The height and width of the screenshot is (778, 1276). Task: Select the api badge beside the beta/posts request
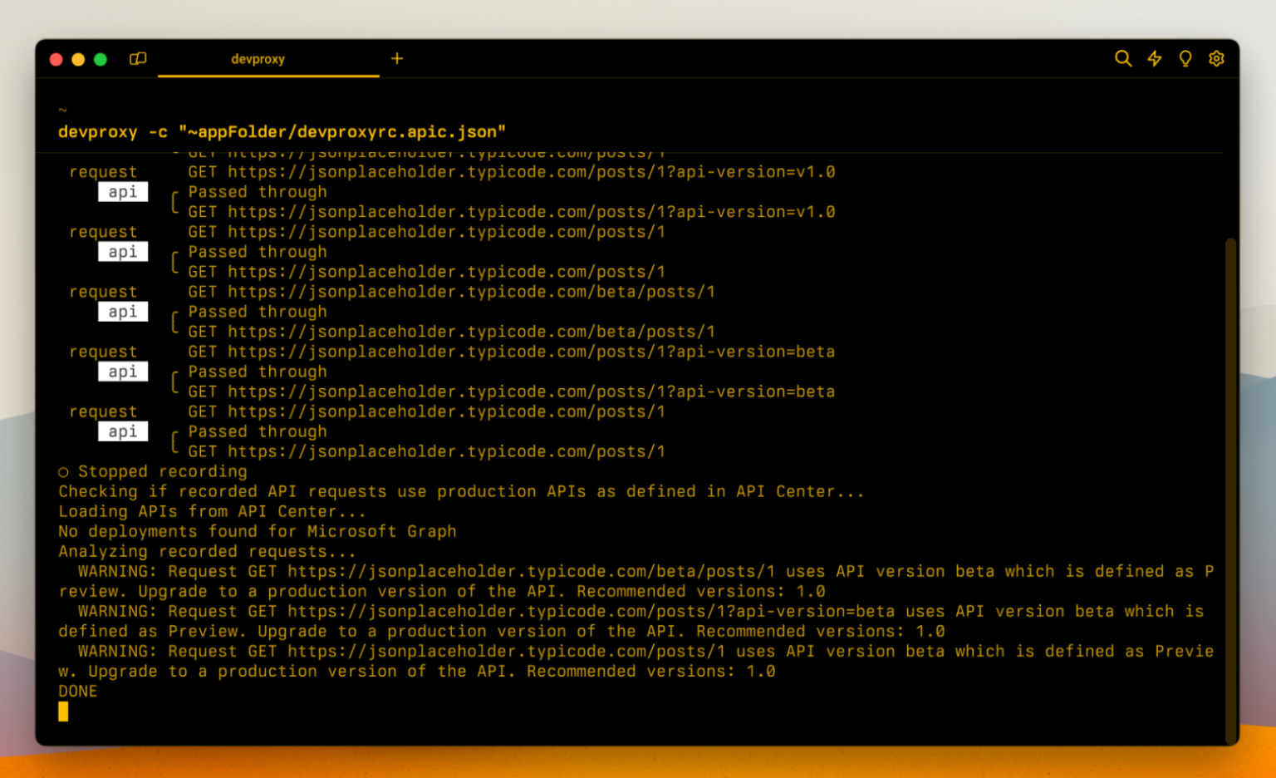click(x=122, y=312)
